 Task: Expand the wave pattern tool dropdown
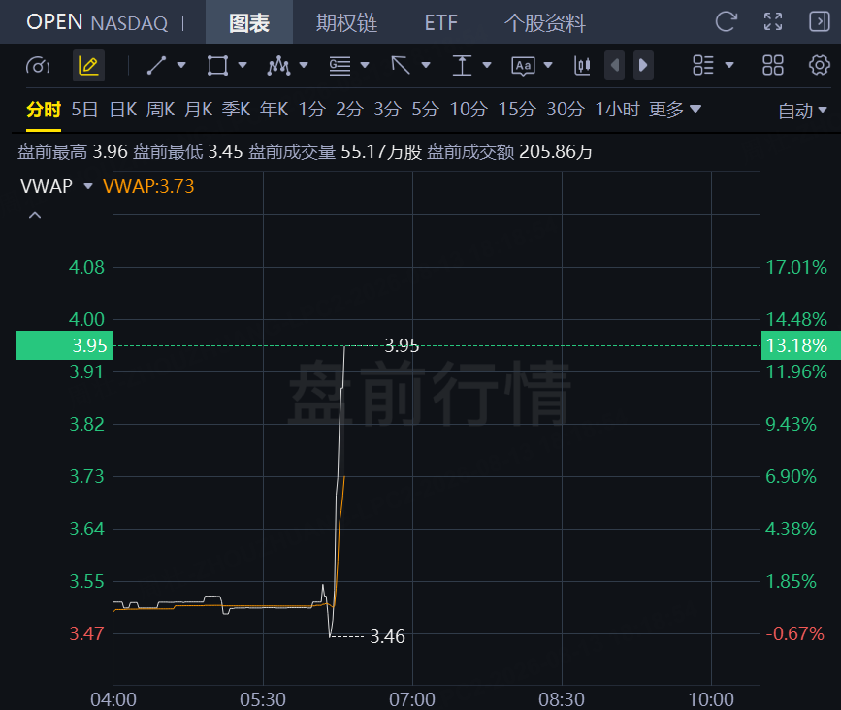click(x=304, y=65)
